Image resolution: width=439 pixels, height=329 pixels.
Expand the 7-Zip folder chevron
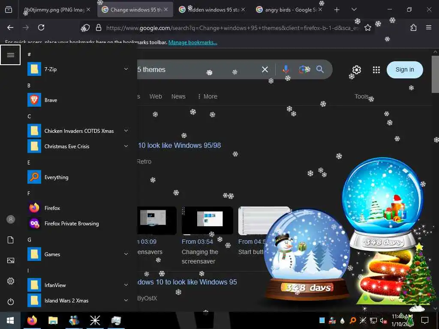[126, 69]
